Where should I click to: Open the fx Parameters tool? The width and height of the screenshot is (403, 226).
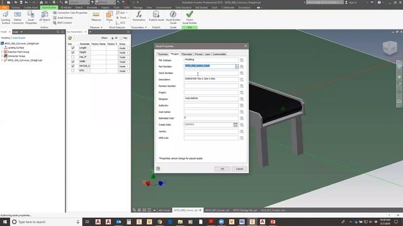tap(139, 16)
